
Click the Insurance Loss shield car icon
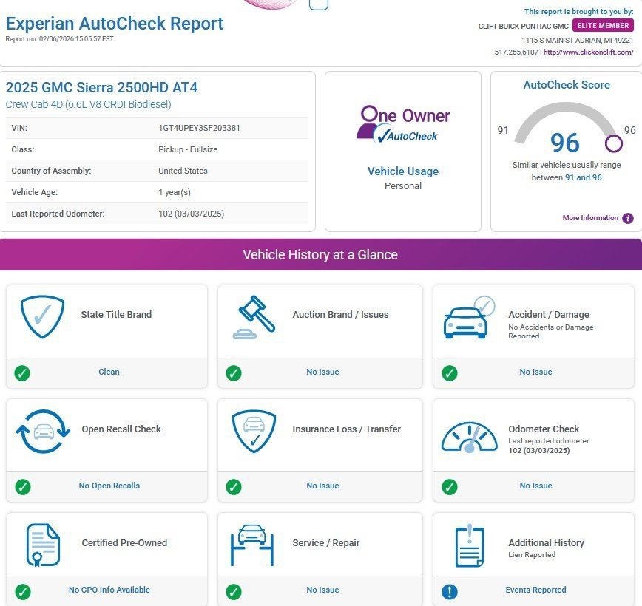[x=254, y=431]
